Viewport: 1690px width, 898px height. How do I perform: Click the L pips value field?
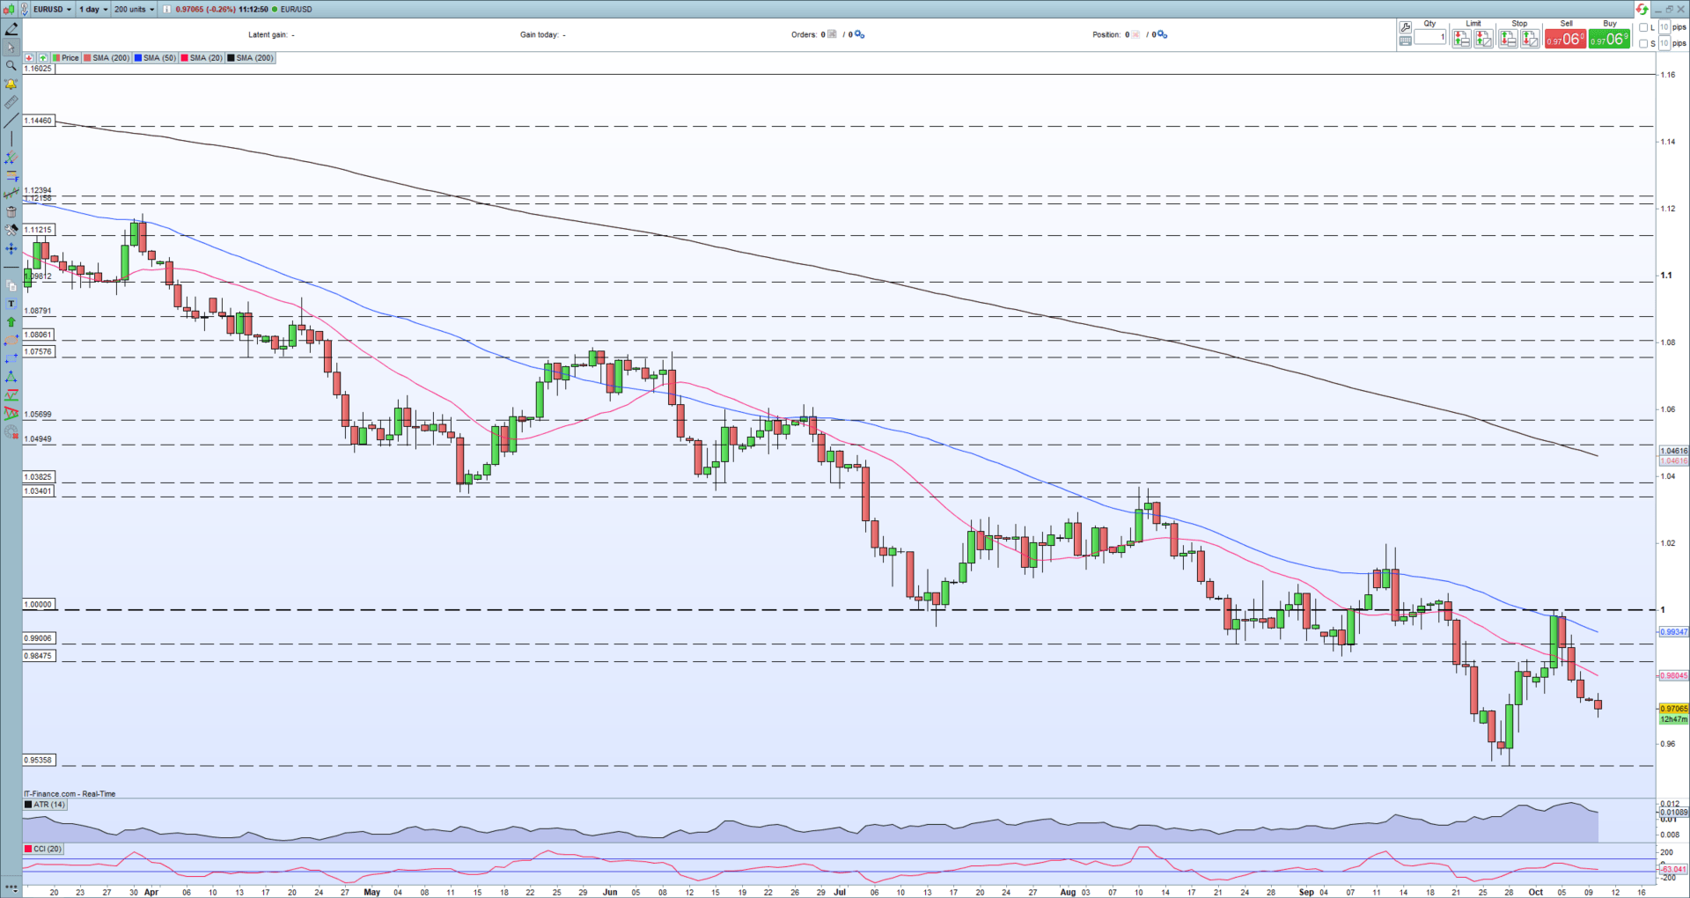[1664, 27]
